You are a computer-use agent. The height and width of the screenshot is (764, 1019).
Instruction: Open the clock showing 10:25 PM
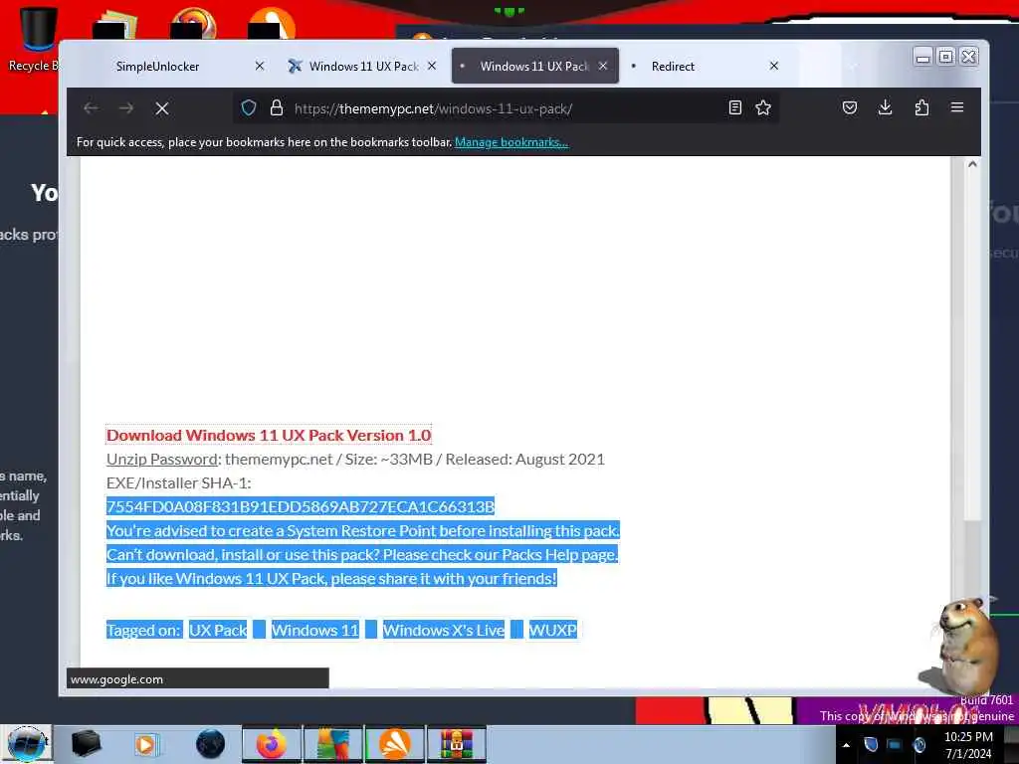coord(968,745)
